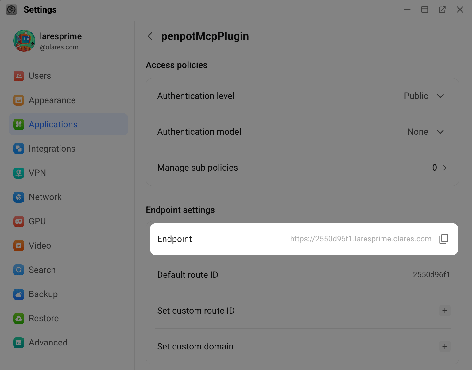Go to Network settings
The image size is (472, 370).
point(68,197)
